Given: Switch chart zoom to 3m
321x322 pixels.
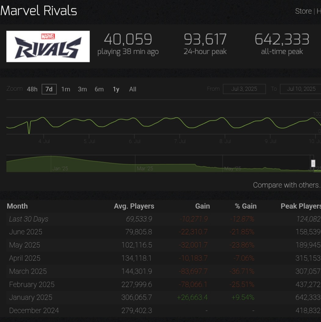Looking at the screenshot, I should click(82, 89).
